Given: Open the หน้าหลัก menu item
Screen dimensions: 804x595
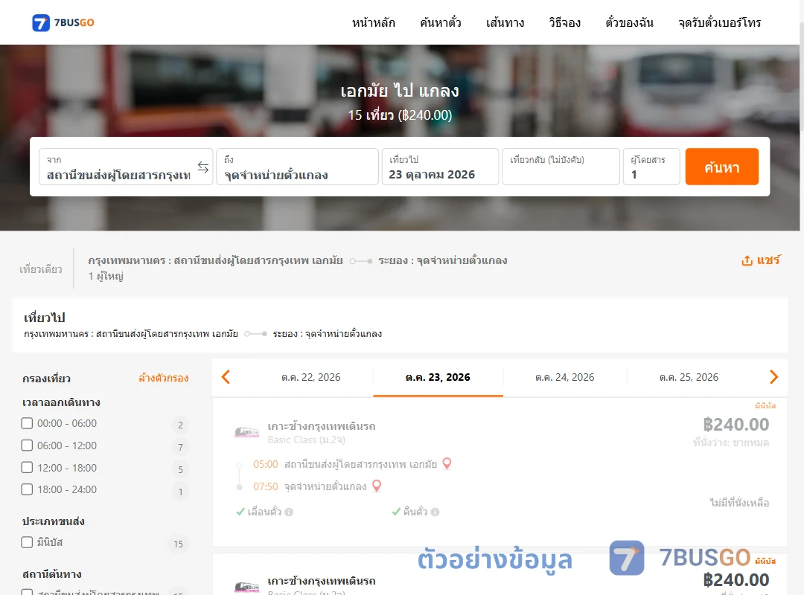Looking at the screenshot, I should (373, 22).
